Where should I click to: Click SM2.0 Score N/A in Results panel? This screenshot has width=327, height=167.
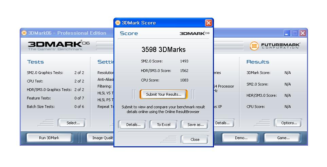point(269,84)
